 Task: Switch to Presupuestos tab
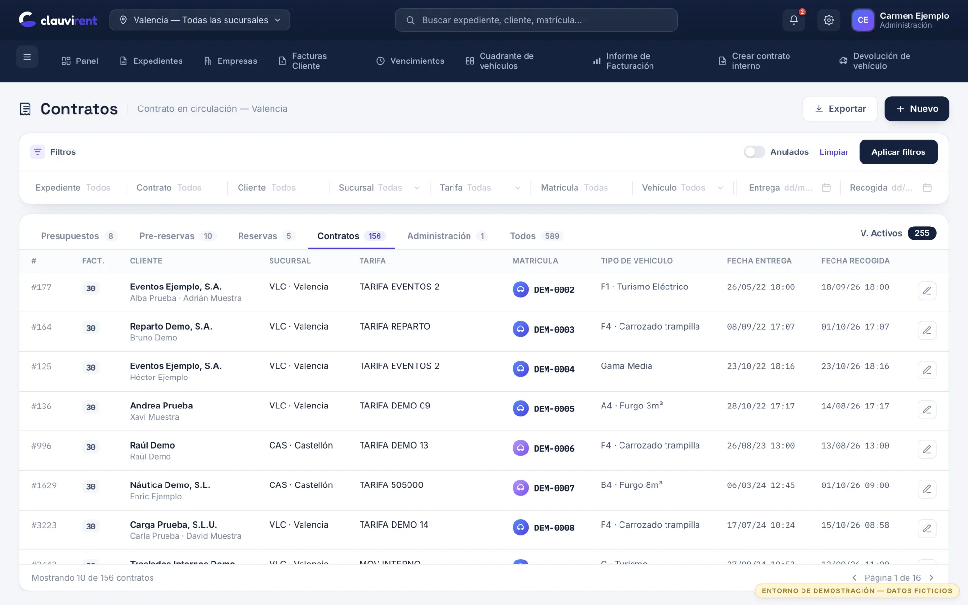(79, 236)
